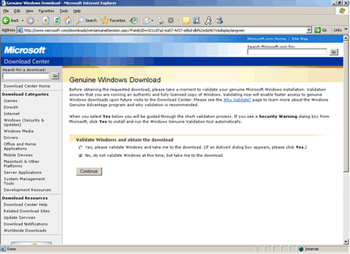Click the Address bar URL field
This screenshot has width=350, height=254.
(x=165, y=31)
